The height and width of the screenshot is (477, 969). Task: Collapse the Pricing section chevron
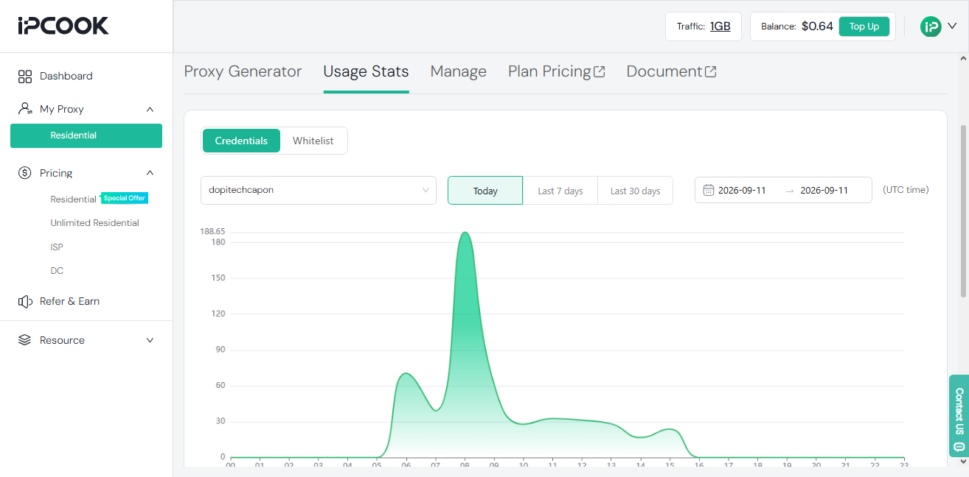[150, 173]
